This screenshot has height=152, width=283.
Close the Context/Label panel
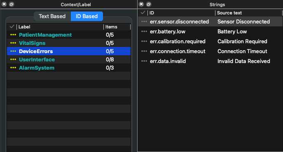click(x=4, y=4)
